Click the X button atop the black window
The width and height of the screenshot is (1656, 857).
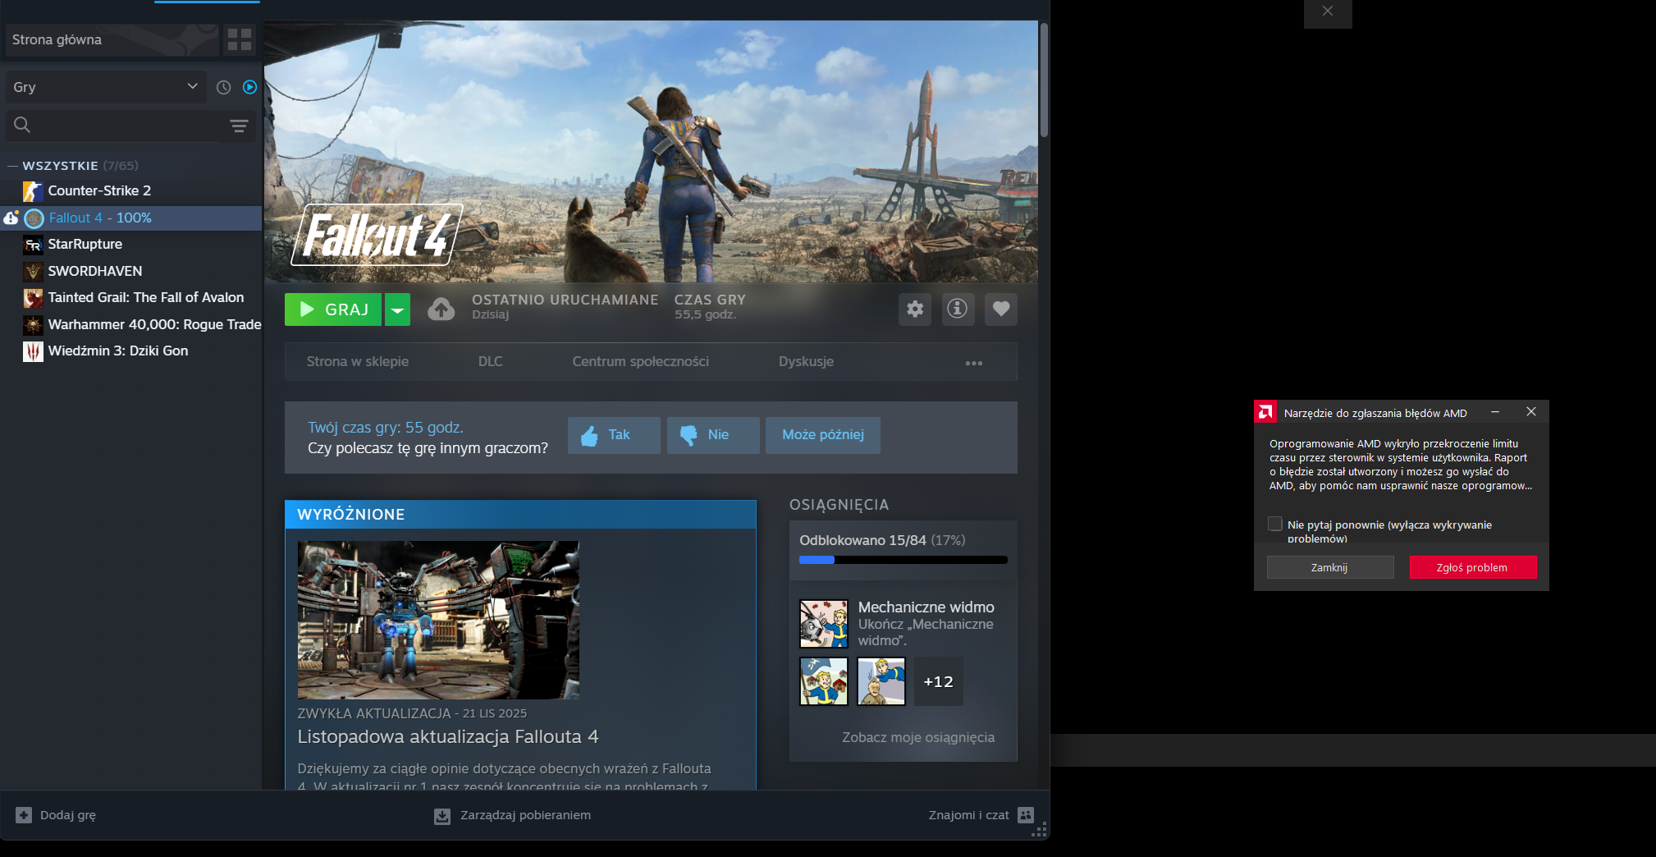tap(1328, 11)
